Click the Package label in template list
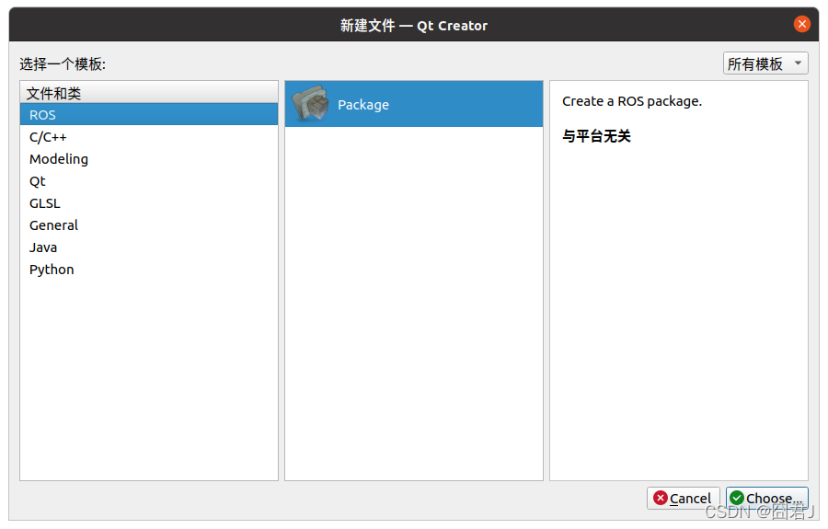The image size is (828, 529). coord(363,105)
